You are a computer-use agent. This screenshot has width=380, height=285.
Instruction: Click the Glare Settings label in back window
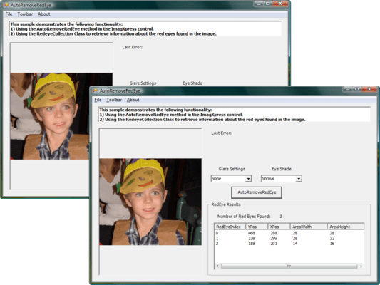click(x=143, y=83)
